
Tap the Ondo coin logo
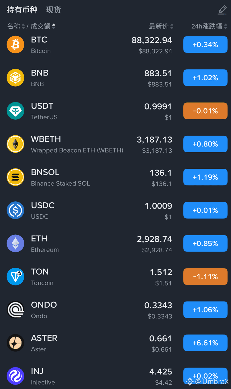click(x=15, y=310)
